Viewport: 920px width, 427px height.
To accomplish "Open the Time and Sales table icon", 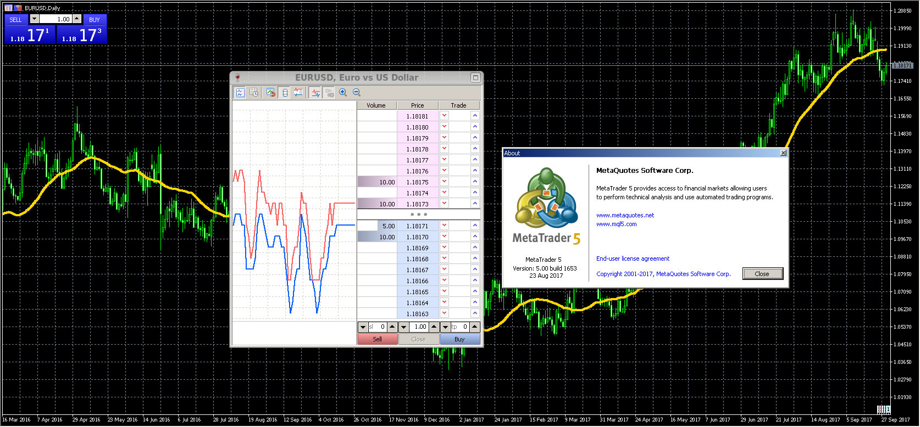I will [254, 93].
